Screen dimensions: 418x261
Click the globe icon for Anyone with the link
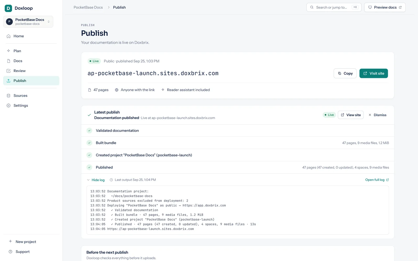pyautogui.click(x=117, y=90)
